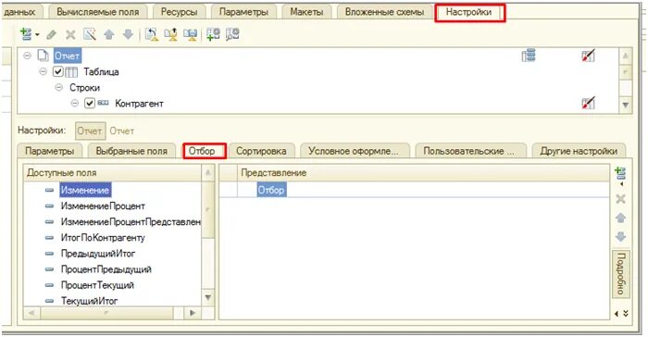This screenshot has height=337, width=648.
Task: Click the grouping icon beside Контрагент
Action: click(103, 103)
